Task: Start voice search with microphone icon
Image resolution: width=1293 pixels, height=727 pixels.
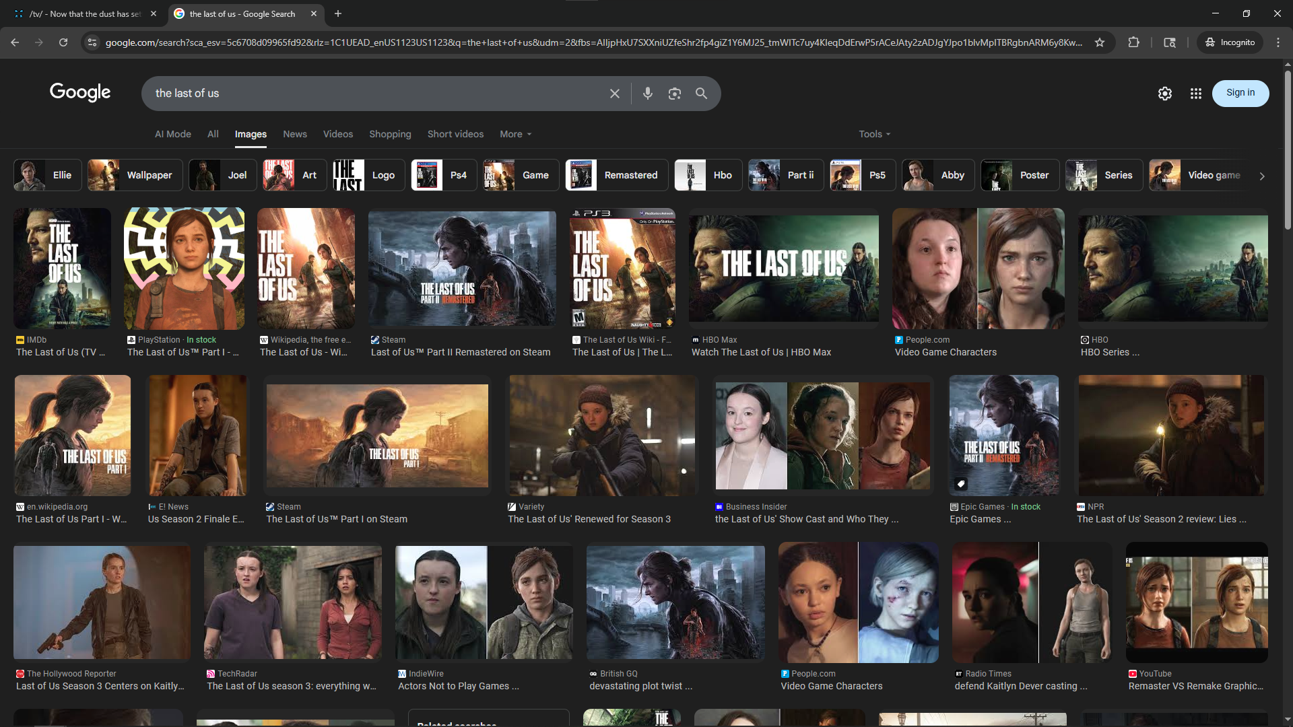Action: coord(648,94)
